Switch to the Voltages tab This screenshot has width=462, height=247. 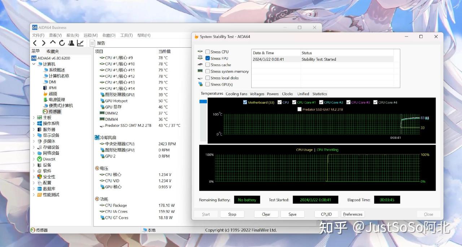point(257,94)
